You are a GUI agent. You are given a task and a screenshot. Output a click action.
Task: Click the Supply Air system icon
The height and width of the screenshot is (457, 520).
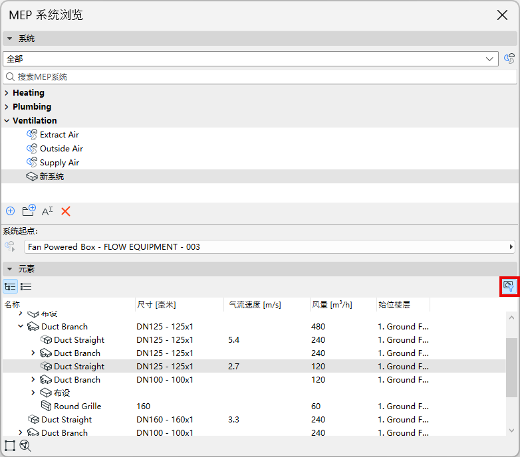tap(32, 162)
